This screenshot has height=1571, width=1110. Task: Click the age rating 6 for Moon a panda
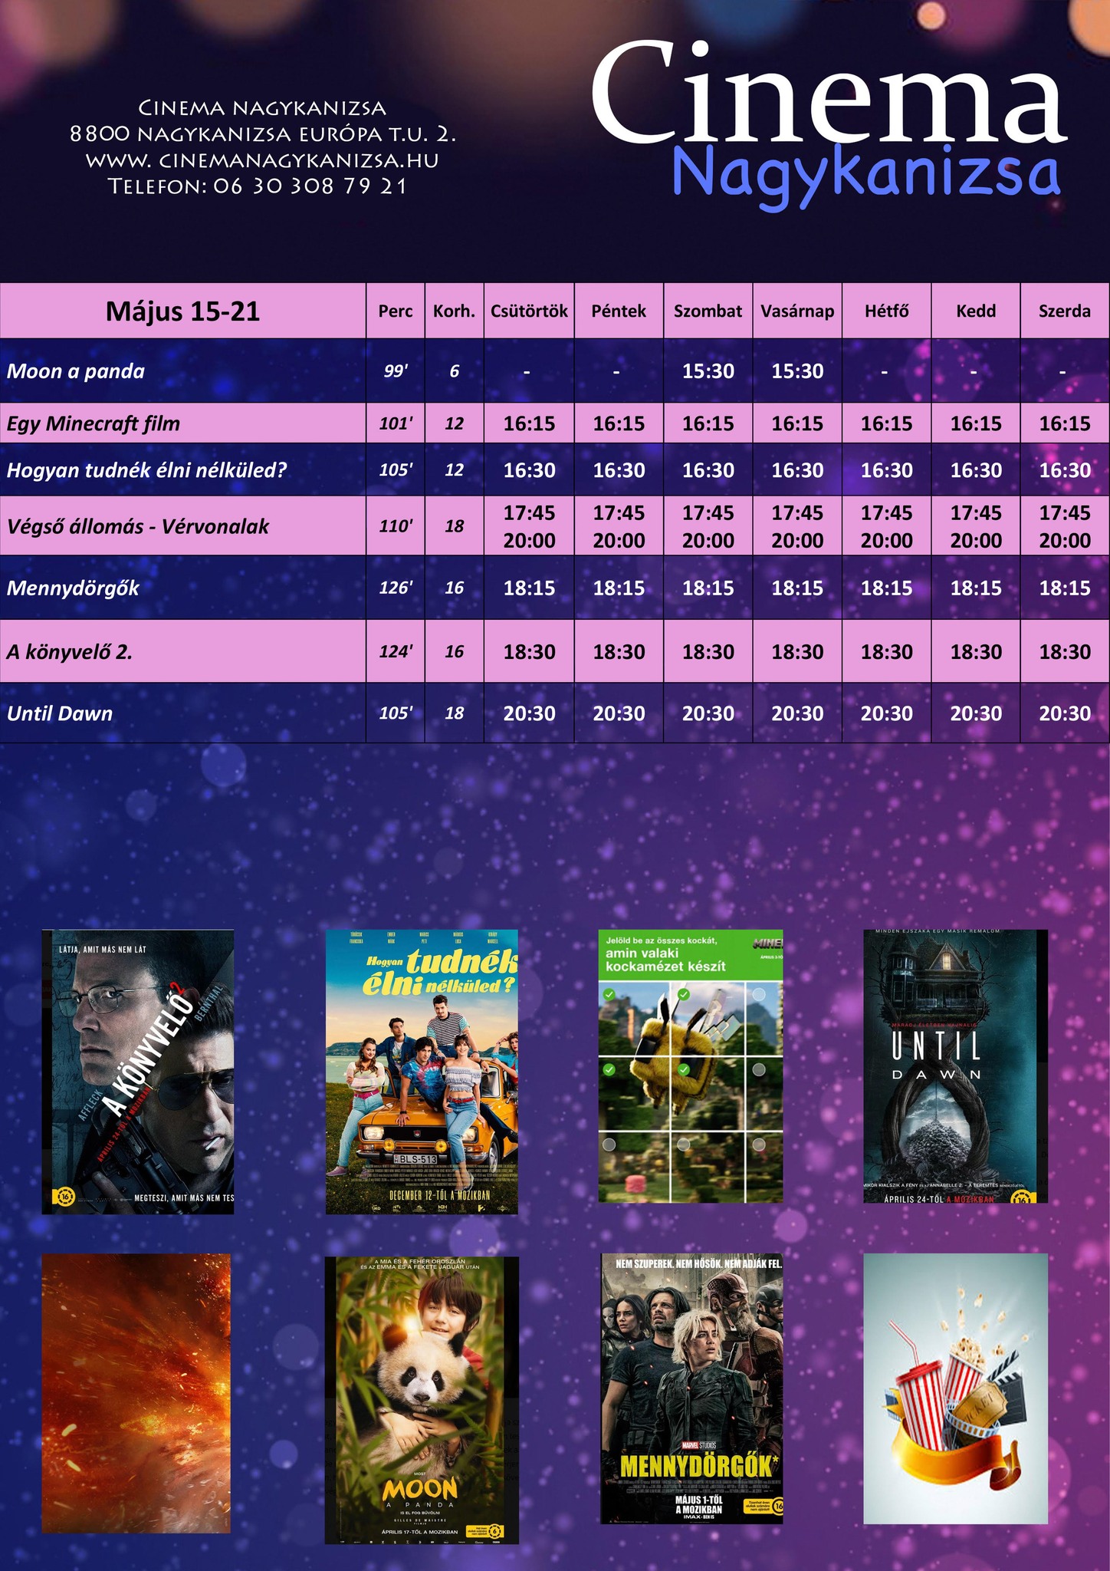[455, 371]
